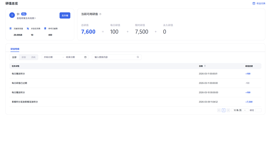The height and width of the screenshot is (152, 270).
Task: Focus the 输入搜索内容 search box
Action: [x=114, y=57]
